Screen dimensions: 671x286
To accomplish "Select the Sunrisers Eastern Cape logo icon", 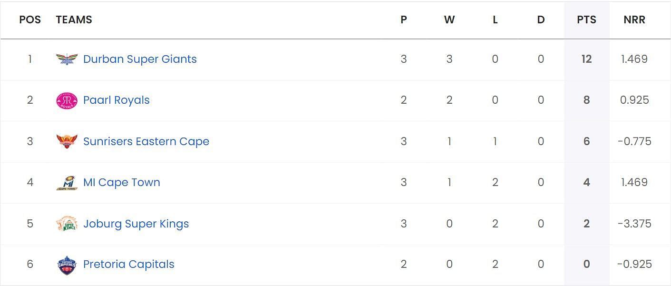I will coord(67,141).
